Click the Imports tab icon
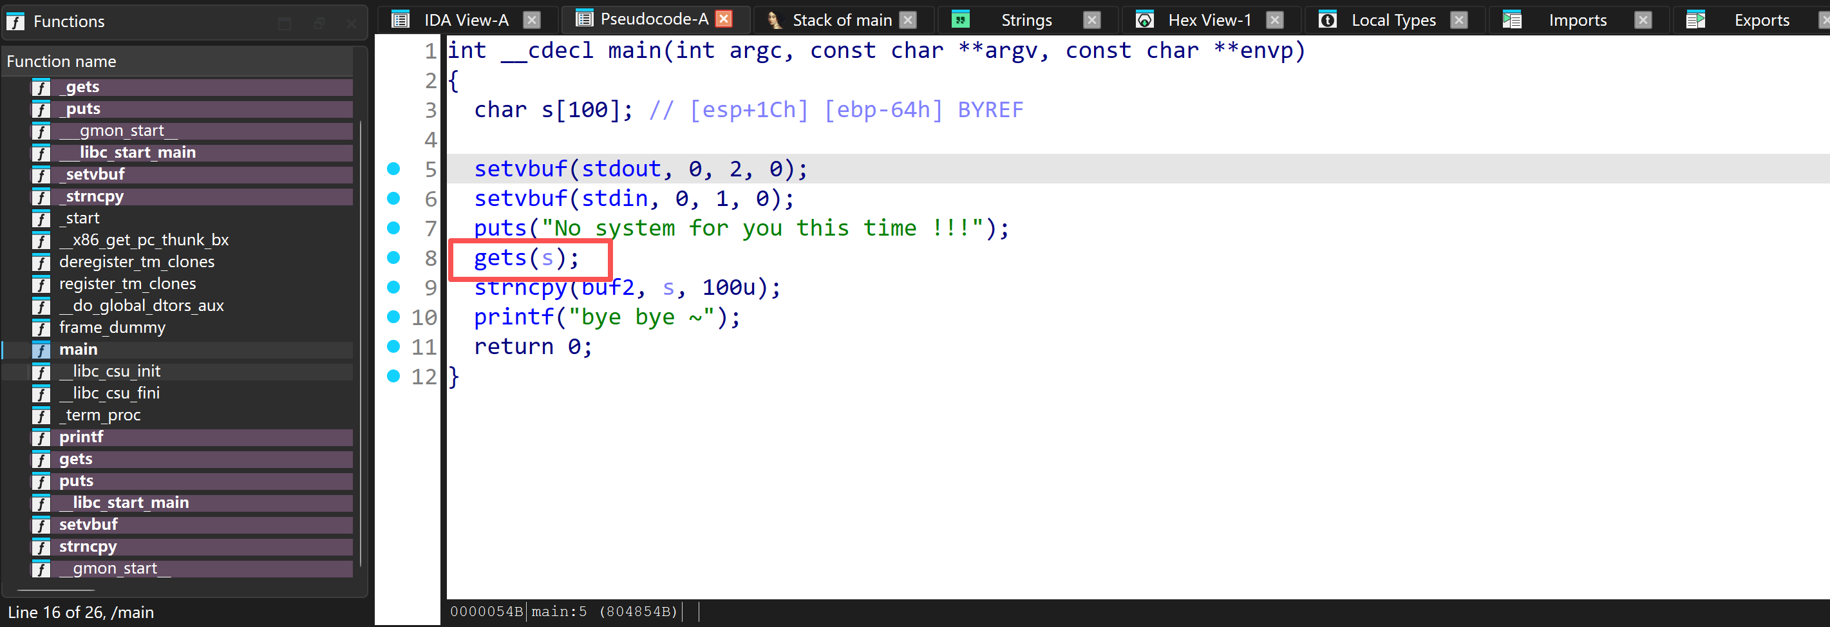This screenshot has height=627, width=1830. (x=1512, y=20)
